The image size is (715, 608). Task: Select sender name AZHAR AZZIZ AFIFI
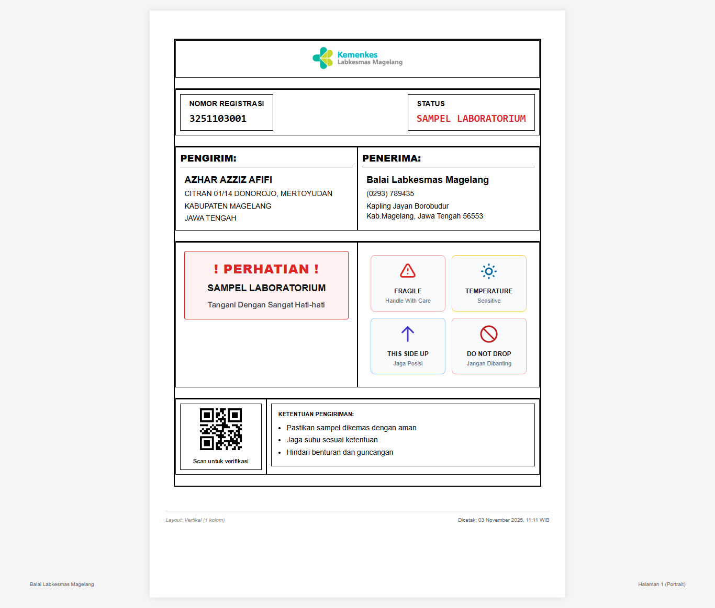pos(228,180)
